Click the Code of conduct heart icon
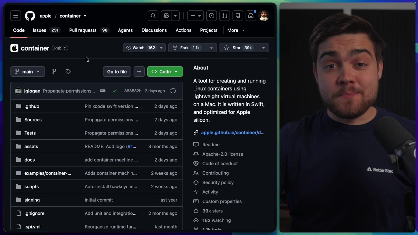The width and height of the screenshot is (418, 235). (x=196, y=164)
